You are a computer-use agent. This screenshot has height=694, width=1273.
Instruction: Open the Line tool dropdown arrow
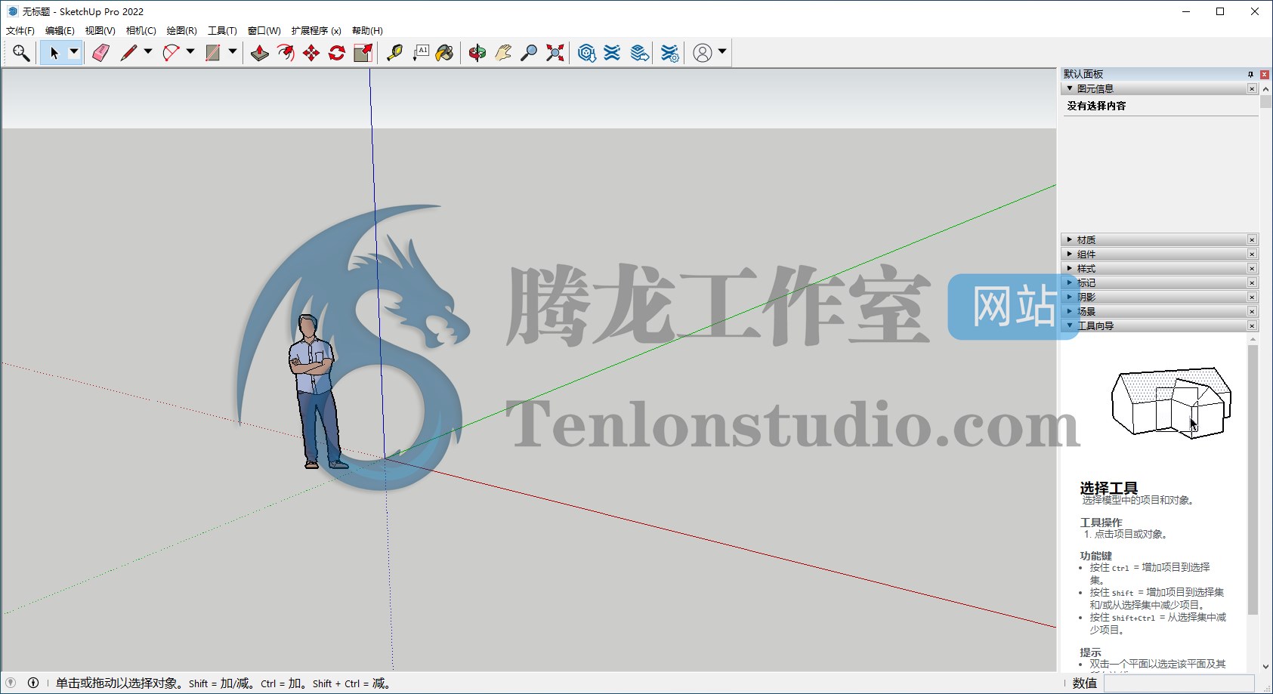point(148,52)
